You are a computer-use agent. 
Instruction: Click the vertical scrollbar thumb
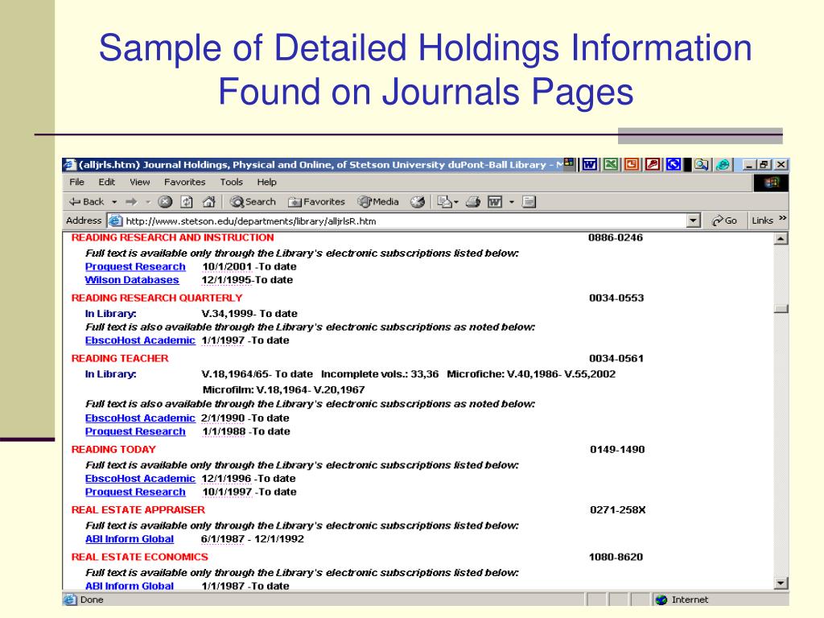[781, 308]
